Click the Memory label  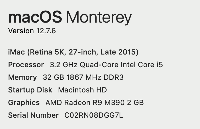(x=22, y=77)
